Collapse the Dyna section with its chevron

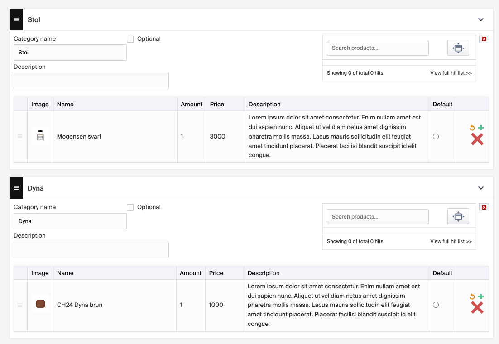pyautogui.click(x=481, y=188)
